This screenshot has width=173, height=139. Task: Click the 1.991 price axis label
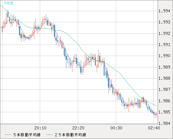[164, 45]
